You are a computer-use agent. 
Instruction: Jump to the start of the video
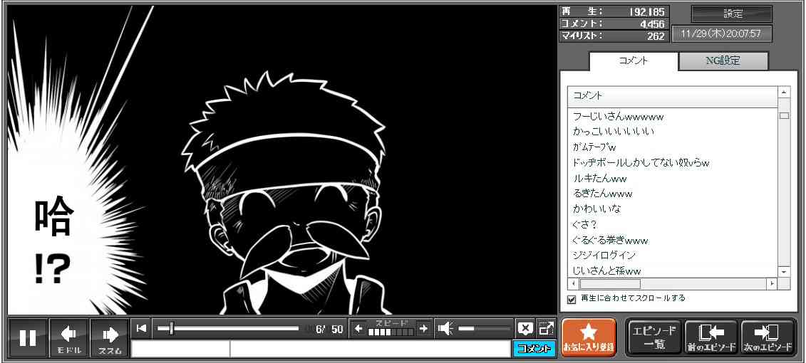click(142, 328)
